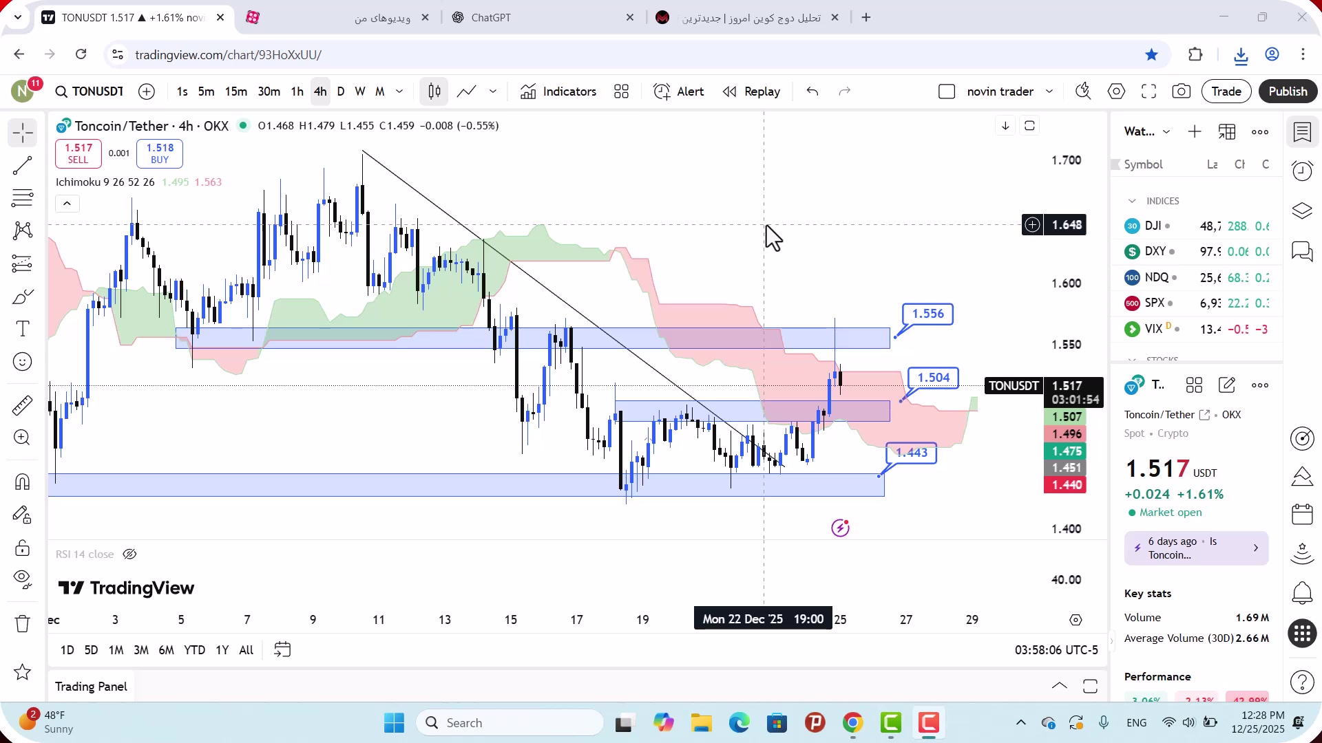The height and width of the screenshot is (743, 1322).
Task: Select the trend line drawing tool
Action: click(x=22, y=165)
